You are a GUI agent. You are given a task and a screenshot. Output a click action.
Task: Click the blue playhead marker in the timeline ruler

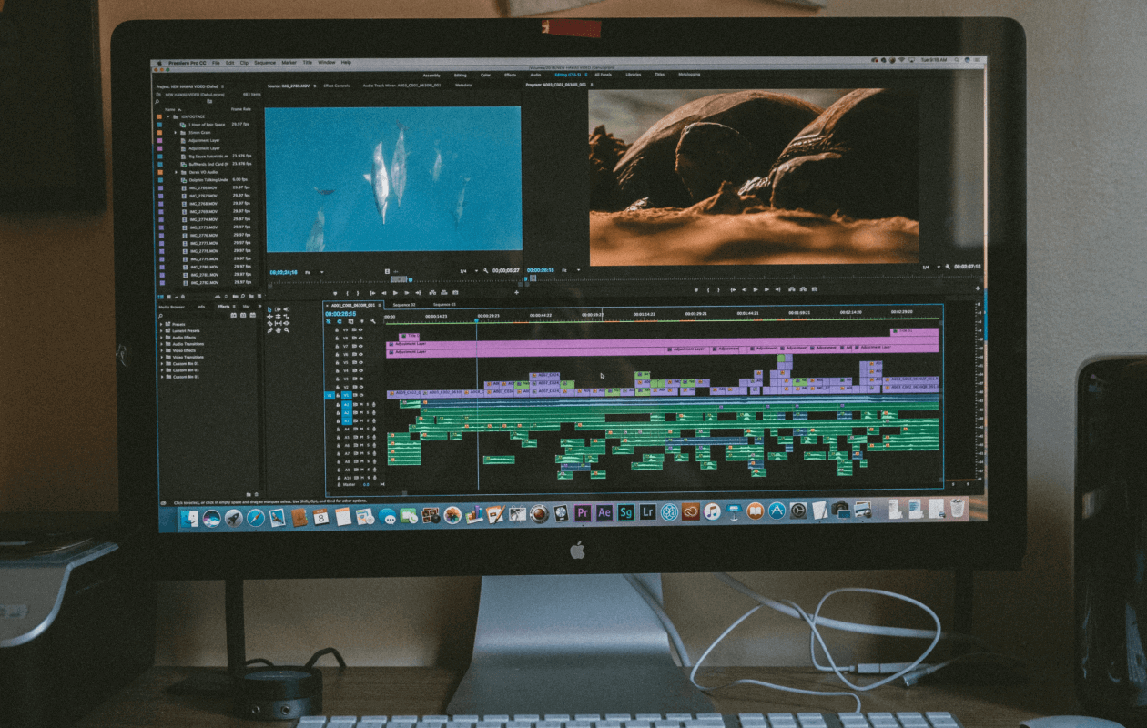[x=477, y=320]
